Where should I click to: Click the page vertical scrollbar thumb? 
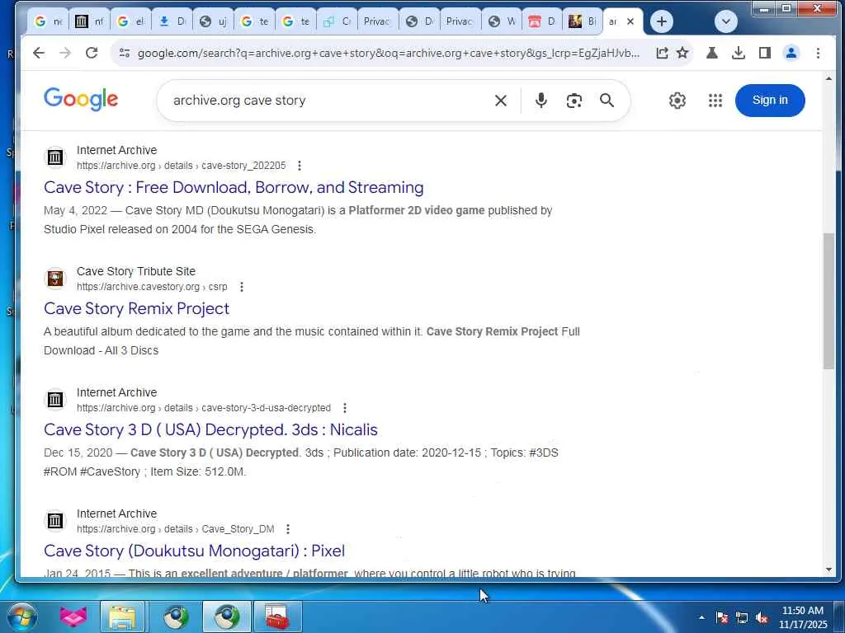pos(828,301)
